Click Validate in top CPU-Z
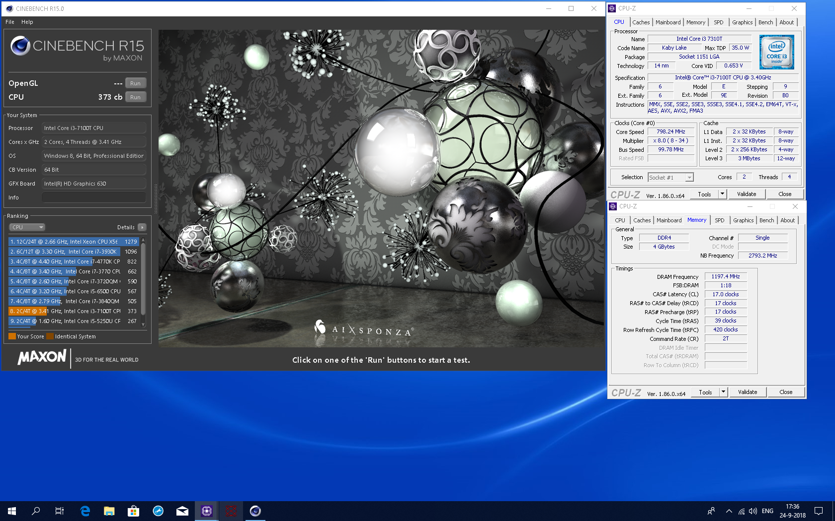The image size is (835, 521). [x=747, y=194]
